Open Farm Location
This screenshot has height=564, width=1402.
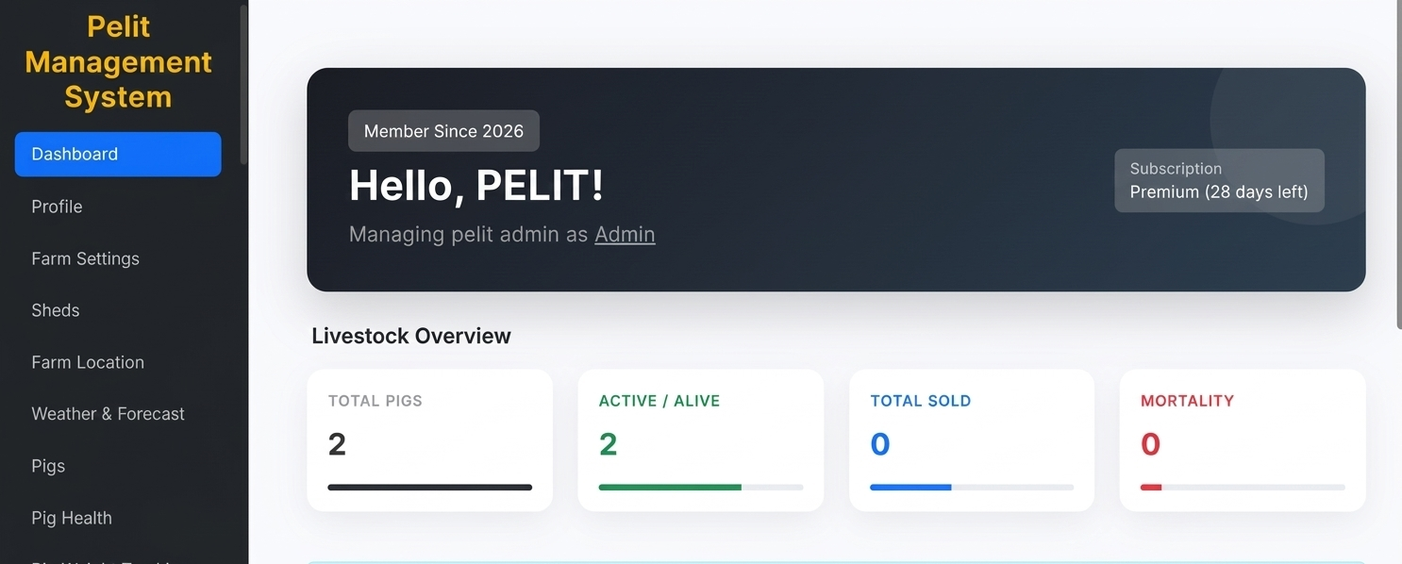(88, 361)
